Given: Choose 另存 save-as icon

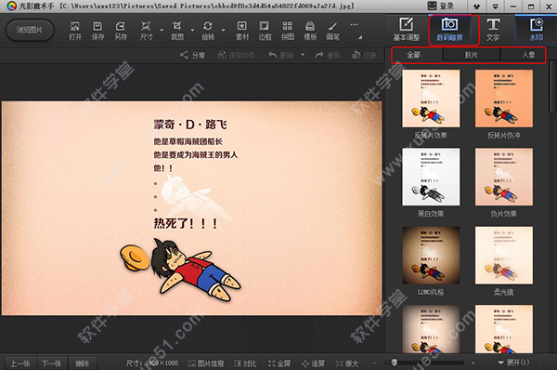Looking at the screenshot, I should 121,31.
